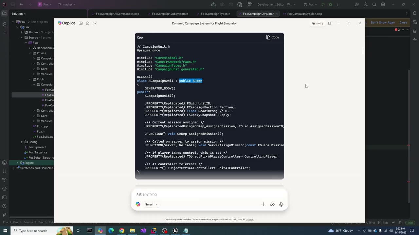Switch to FoxCampaignSubsystem.h tab
The image size is (419, 235).
168,14
